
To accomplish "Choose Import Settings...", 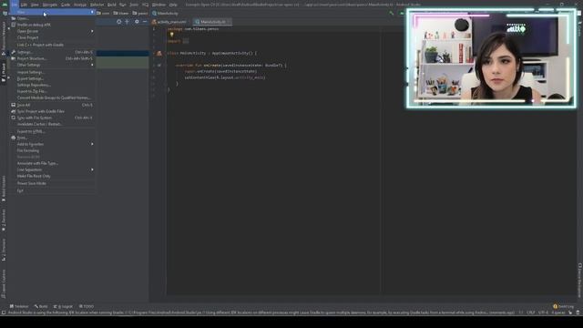I will point(53,72).
